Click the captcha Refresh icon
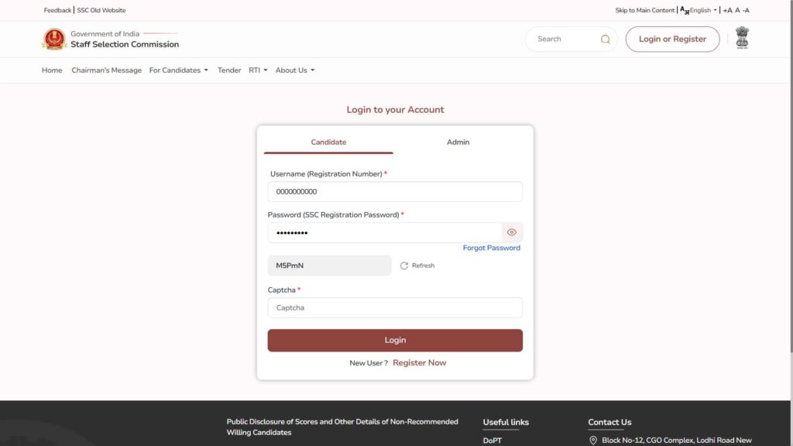 click(404, 266)
